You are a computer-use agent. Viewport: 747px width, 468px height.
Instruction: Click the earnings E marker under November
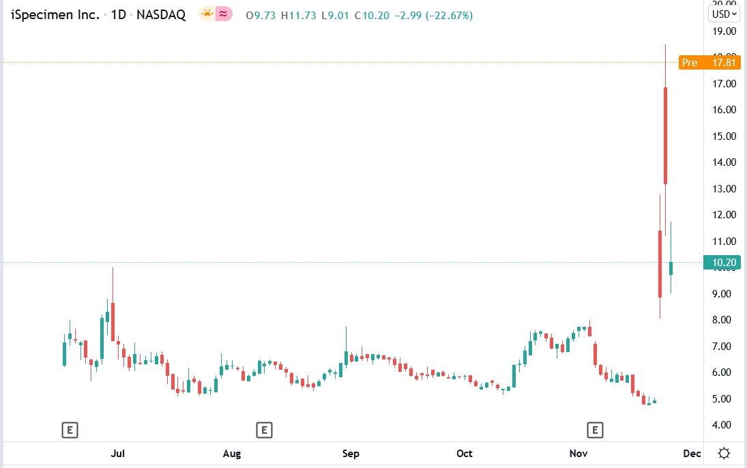pos(595,430)
